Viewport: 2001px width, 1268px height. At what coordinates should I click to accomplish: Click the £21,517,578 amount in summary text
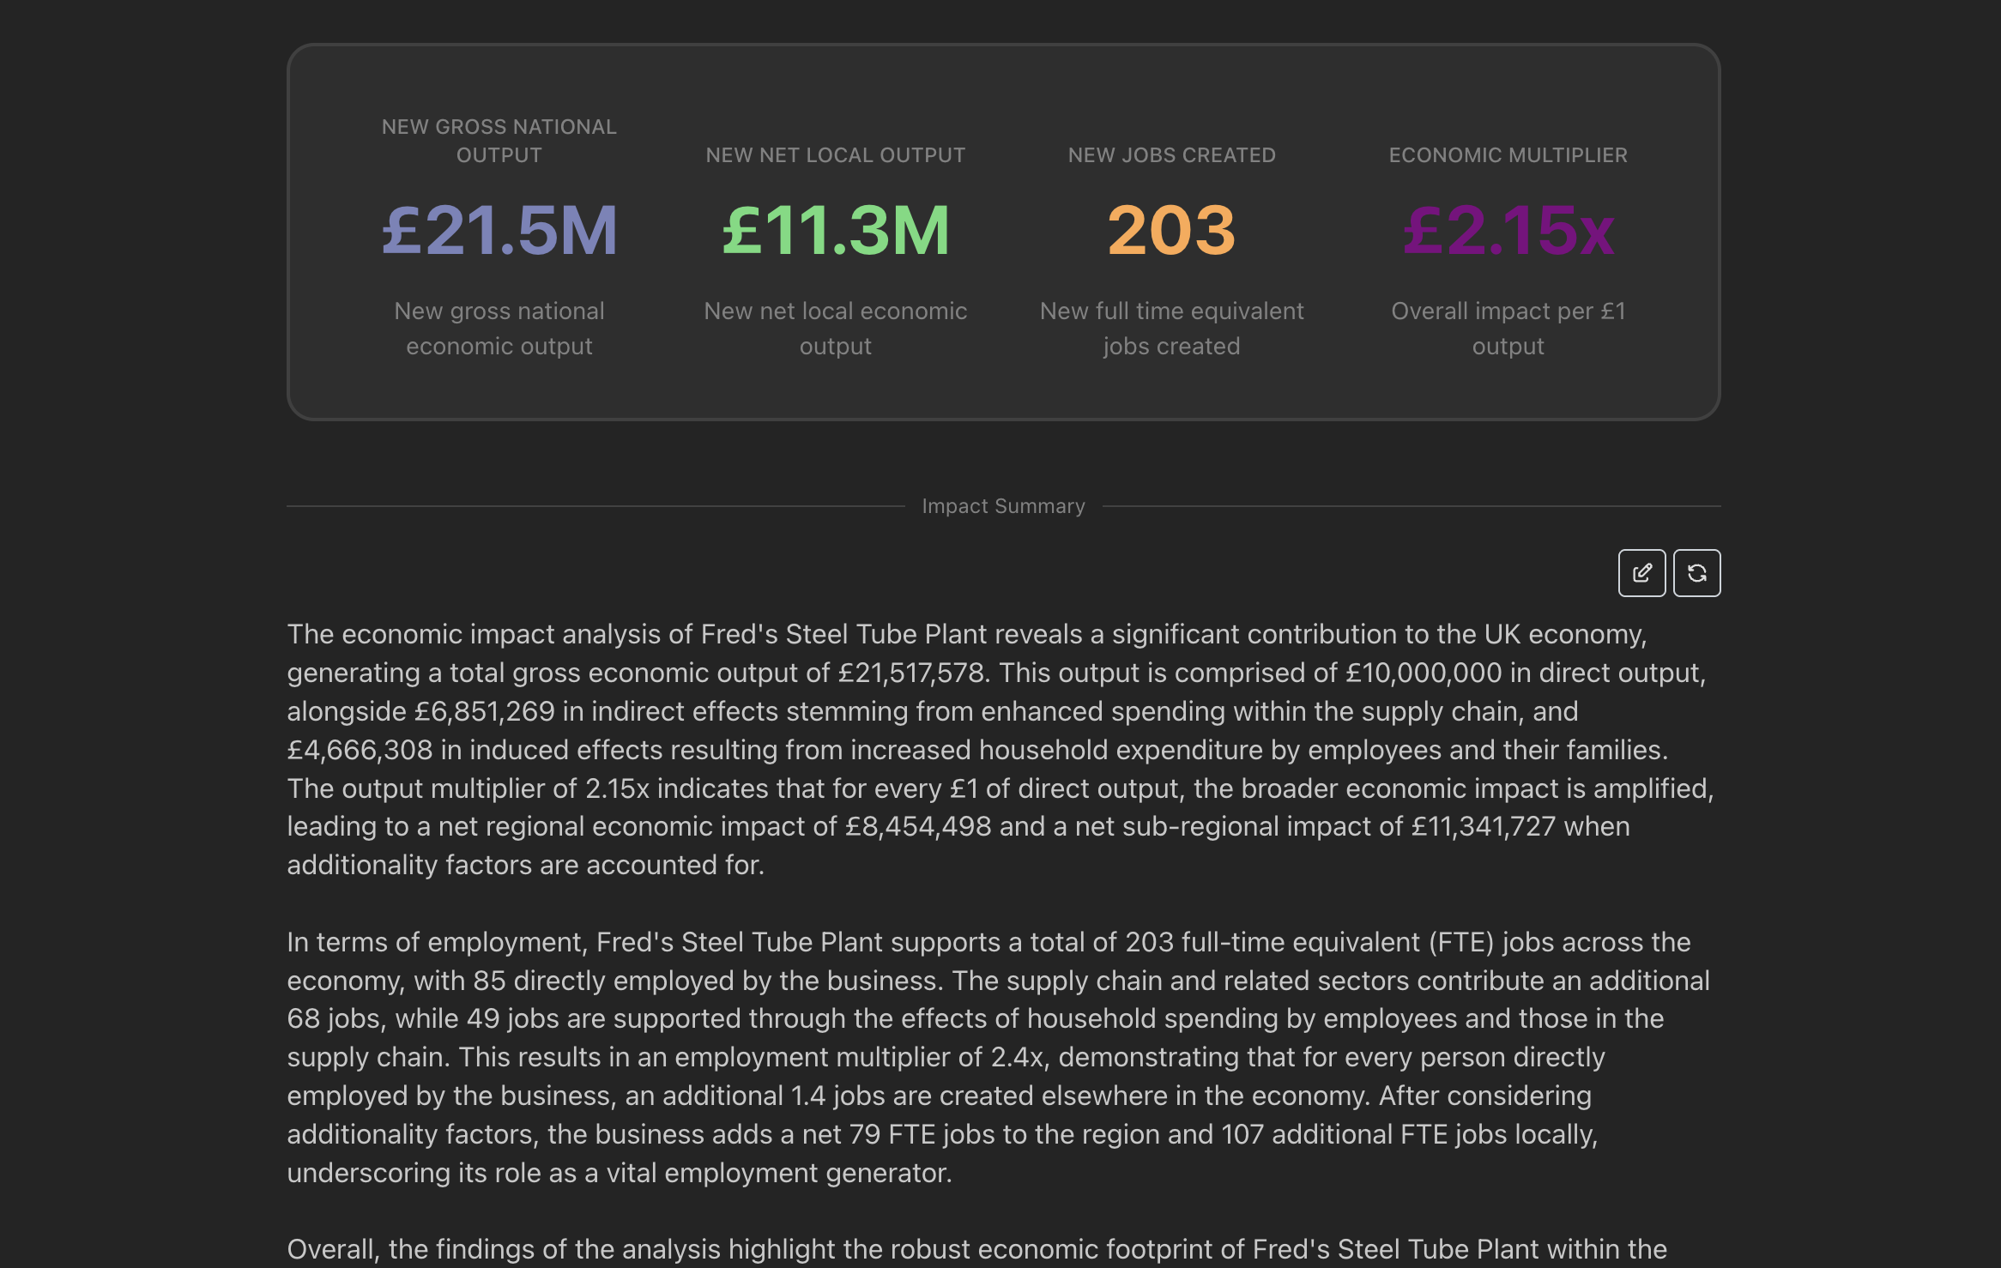click(910, 673)
